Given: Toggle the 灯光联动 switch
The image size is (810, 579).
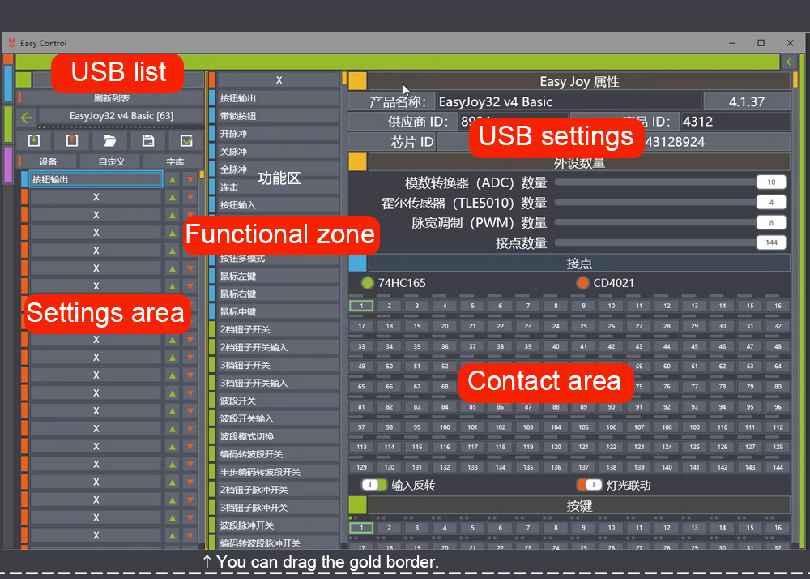Looking at the screenshot, I should (589, 485).
